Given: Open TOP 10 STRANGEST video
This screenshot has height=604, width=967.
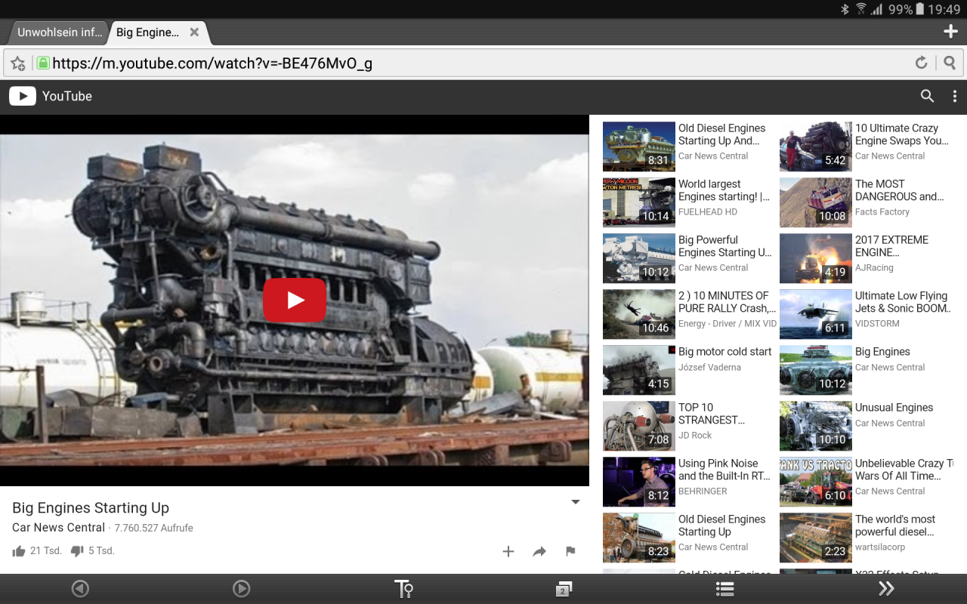Looking at the screenshot, I should coord(712,414).
